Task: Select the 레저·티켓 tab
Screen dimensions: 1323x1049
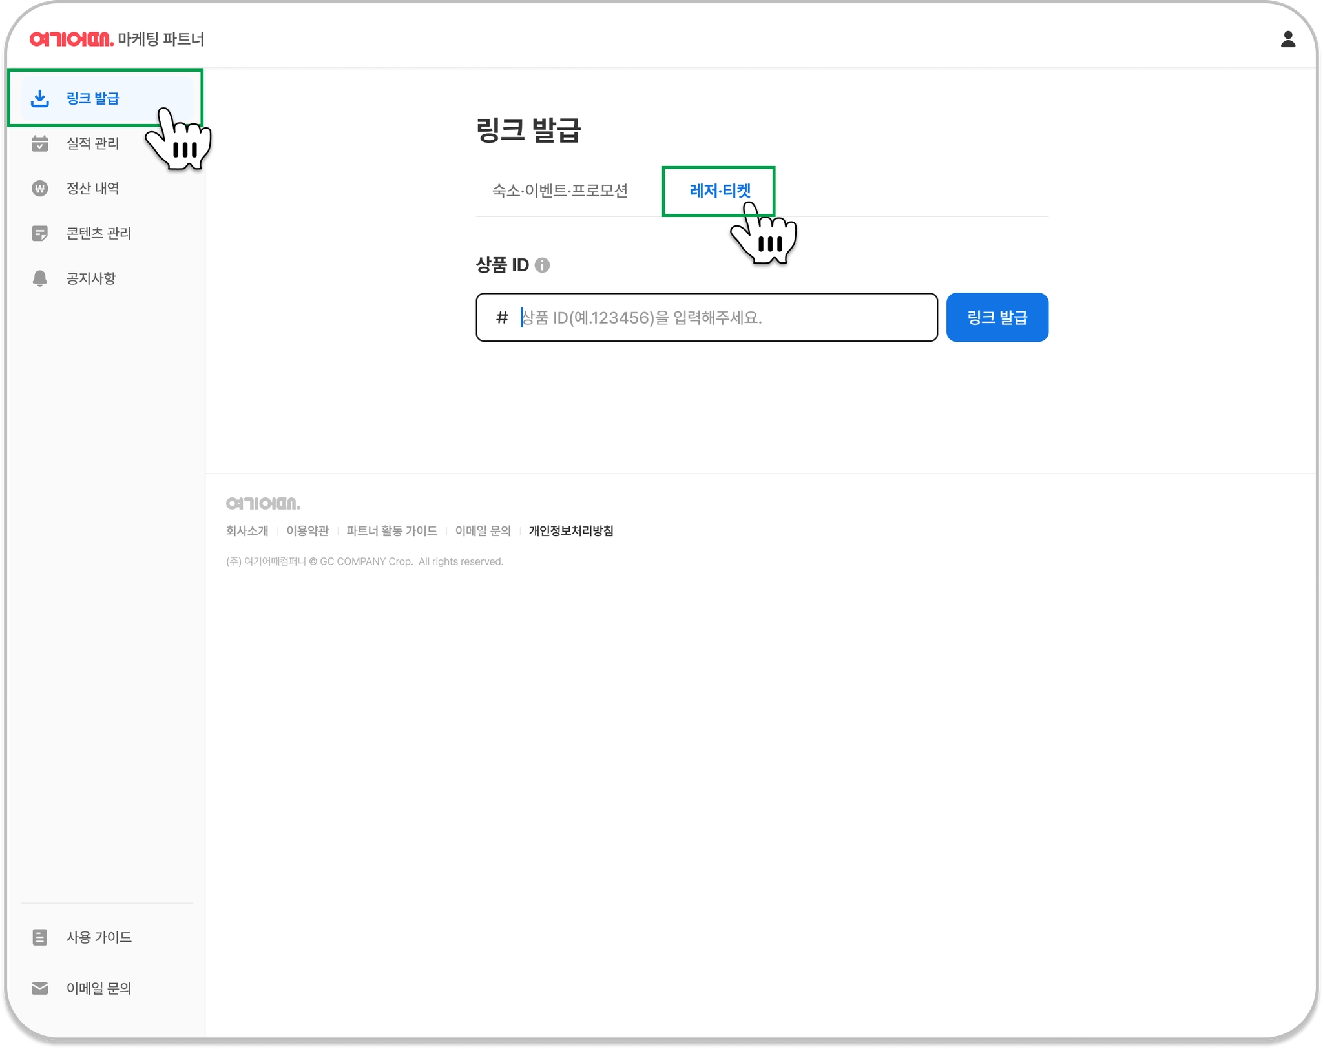Action: coord(719,191)
